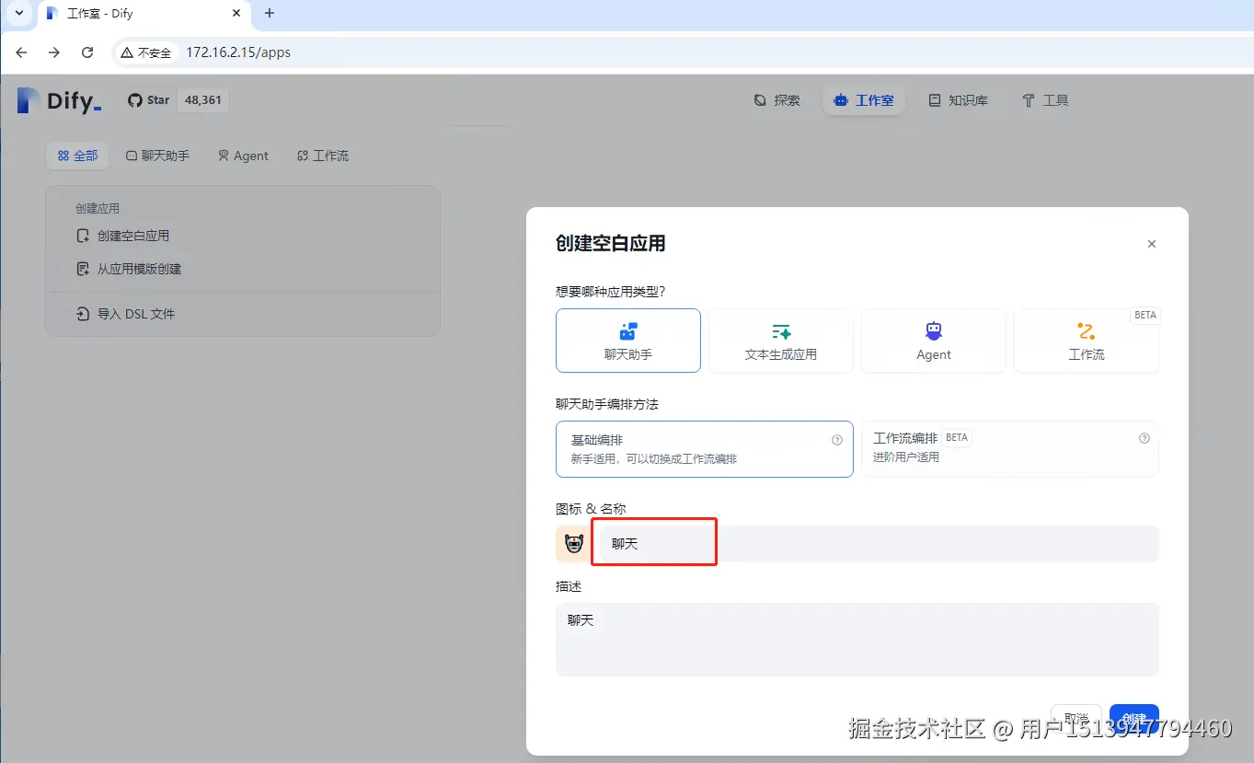Image resolution: width=1254 pixels, height=763 pixels.
Task: Select the 全部 filter tab
Action: pyautogui.click(x=77, y=156)
